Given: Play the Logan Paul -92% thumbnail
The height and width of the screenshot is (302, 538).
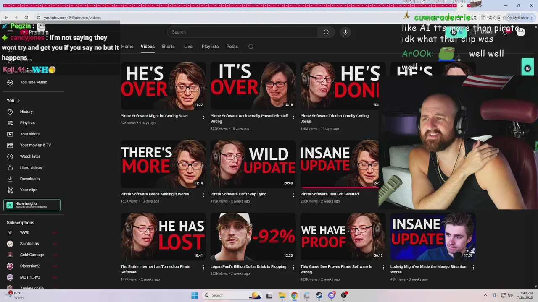Looking at the screenshot, I should point(253,237).
